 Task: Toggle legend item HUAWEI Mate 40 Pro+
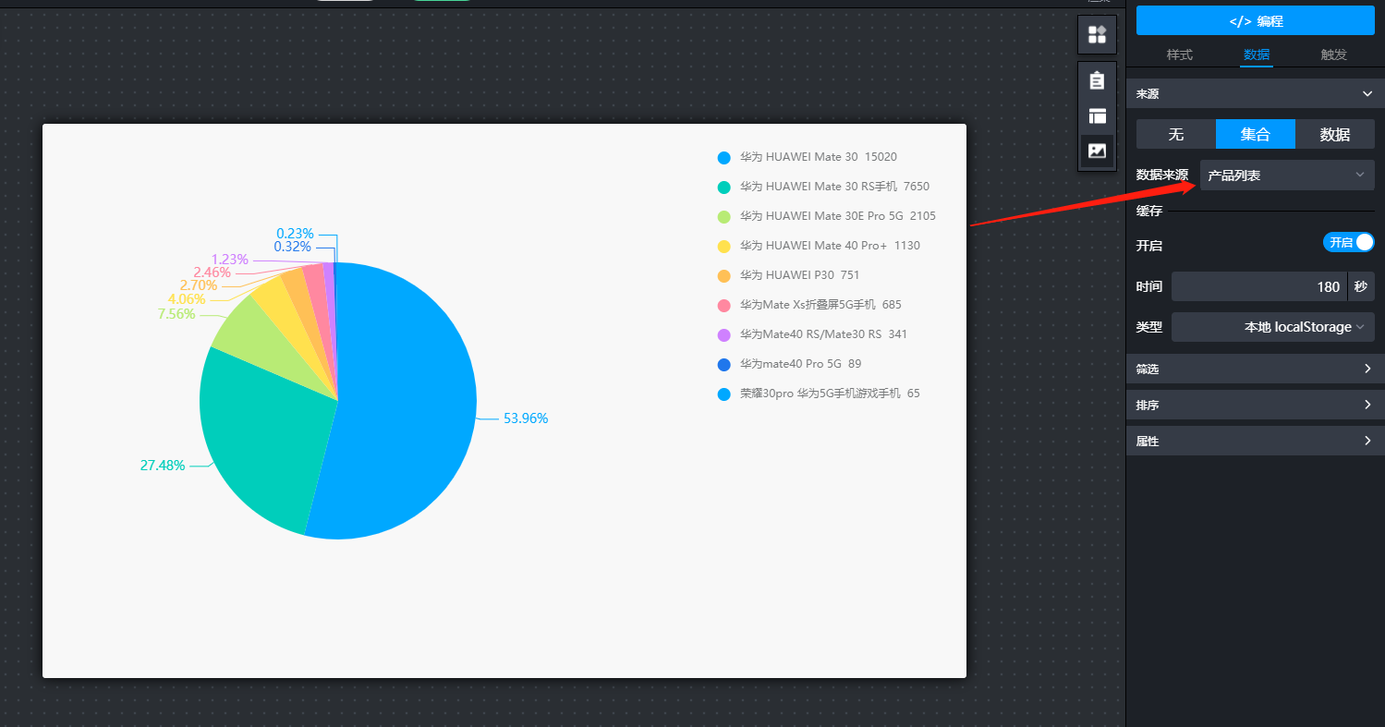click(819, 246)
